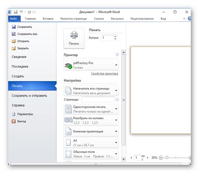Click the info icon beside the Страницы field
Viewport: 199px width, 173px height.
(x=117, y=100)
